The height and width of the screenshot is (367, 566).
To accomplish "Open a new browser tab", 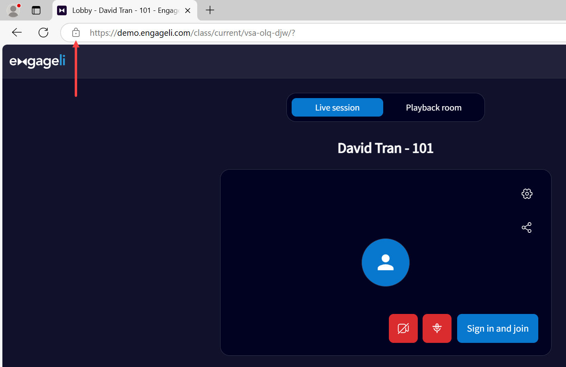I will 210,10.
